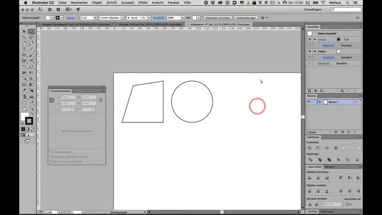Click the Divide icon in Pathfinder
Screen dimensions: 382x215
(310, 160)
